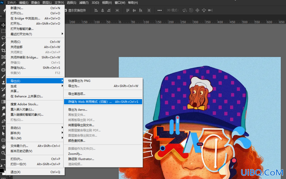Choose 导出为... in the export submenu
Screen dimensions: 286x179
103,86
